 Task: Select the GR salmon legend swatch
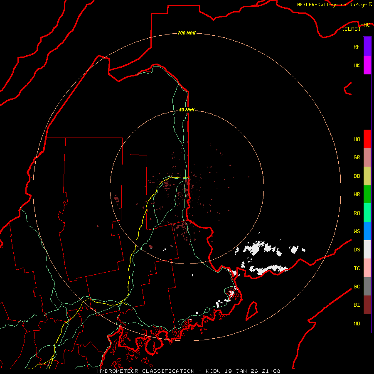coord(367,157)
